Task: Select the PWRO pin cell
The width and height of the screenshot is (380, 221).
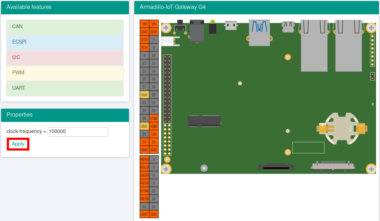Action: (144, 159)
